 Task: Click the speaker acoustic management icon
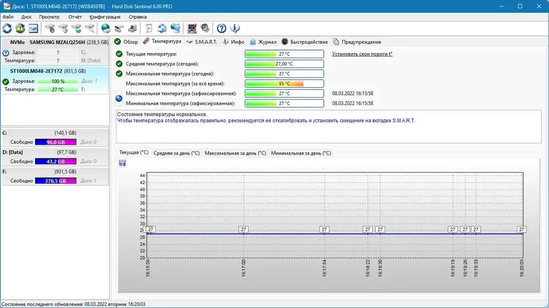(x=205, y=28)
